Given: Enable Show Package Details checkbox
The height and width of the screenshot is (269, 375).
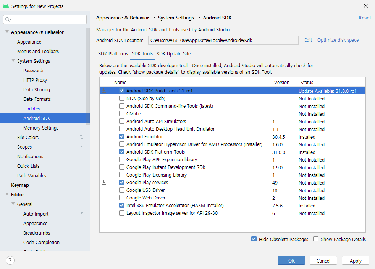Looking at the screenshot, I should (x=316, y=239).
